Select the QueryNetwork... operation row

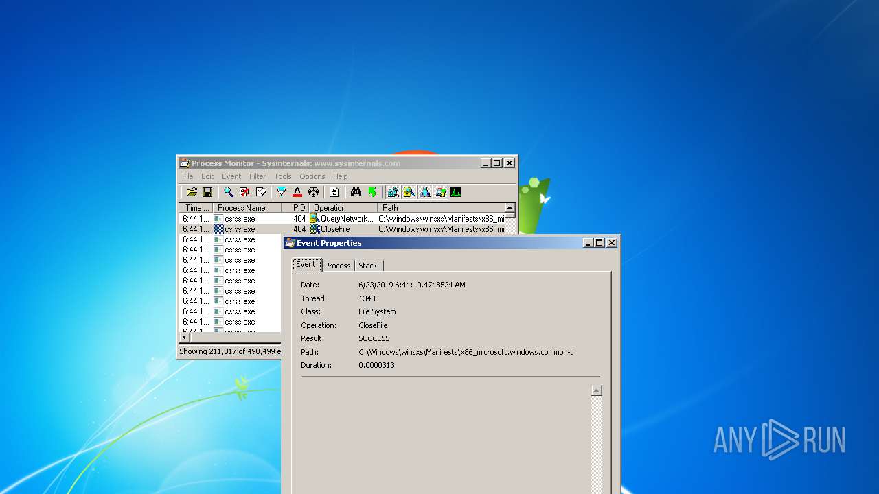342,219
